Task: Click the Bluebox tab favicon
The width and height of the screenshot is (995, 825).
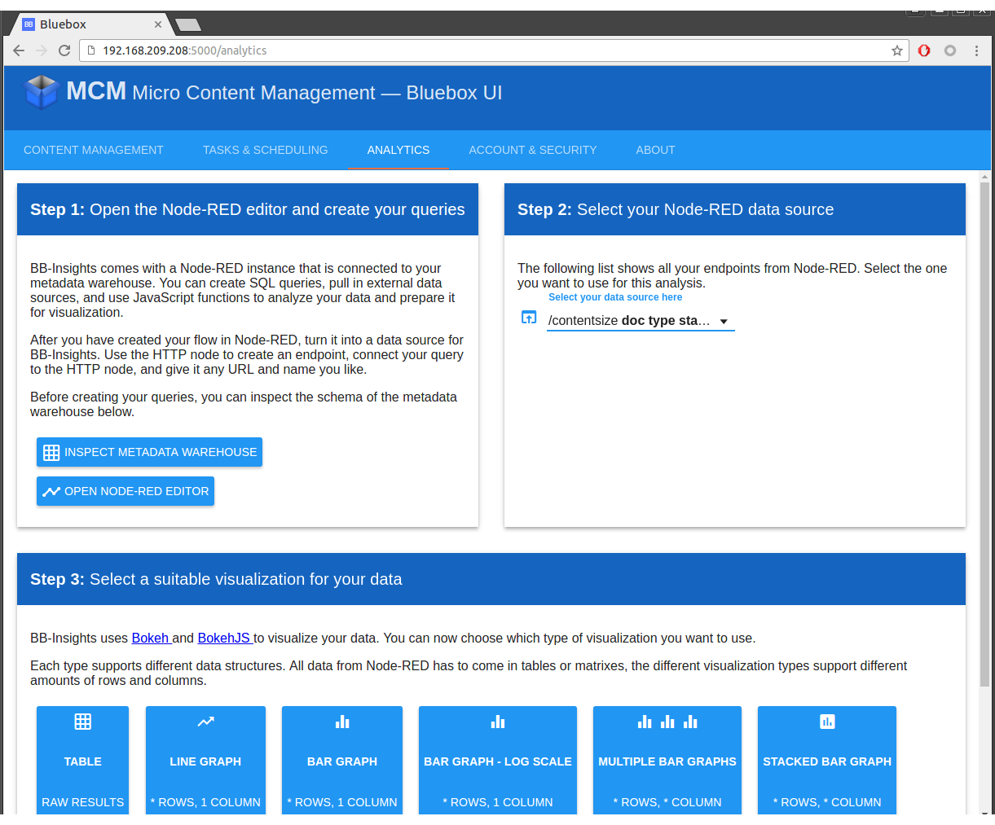Action: pos(29,24)
